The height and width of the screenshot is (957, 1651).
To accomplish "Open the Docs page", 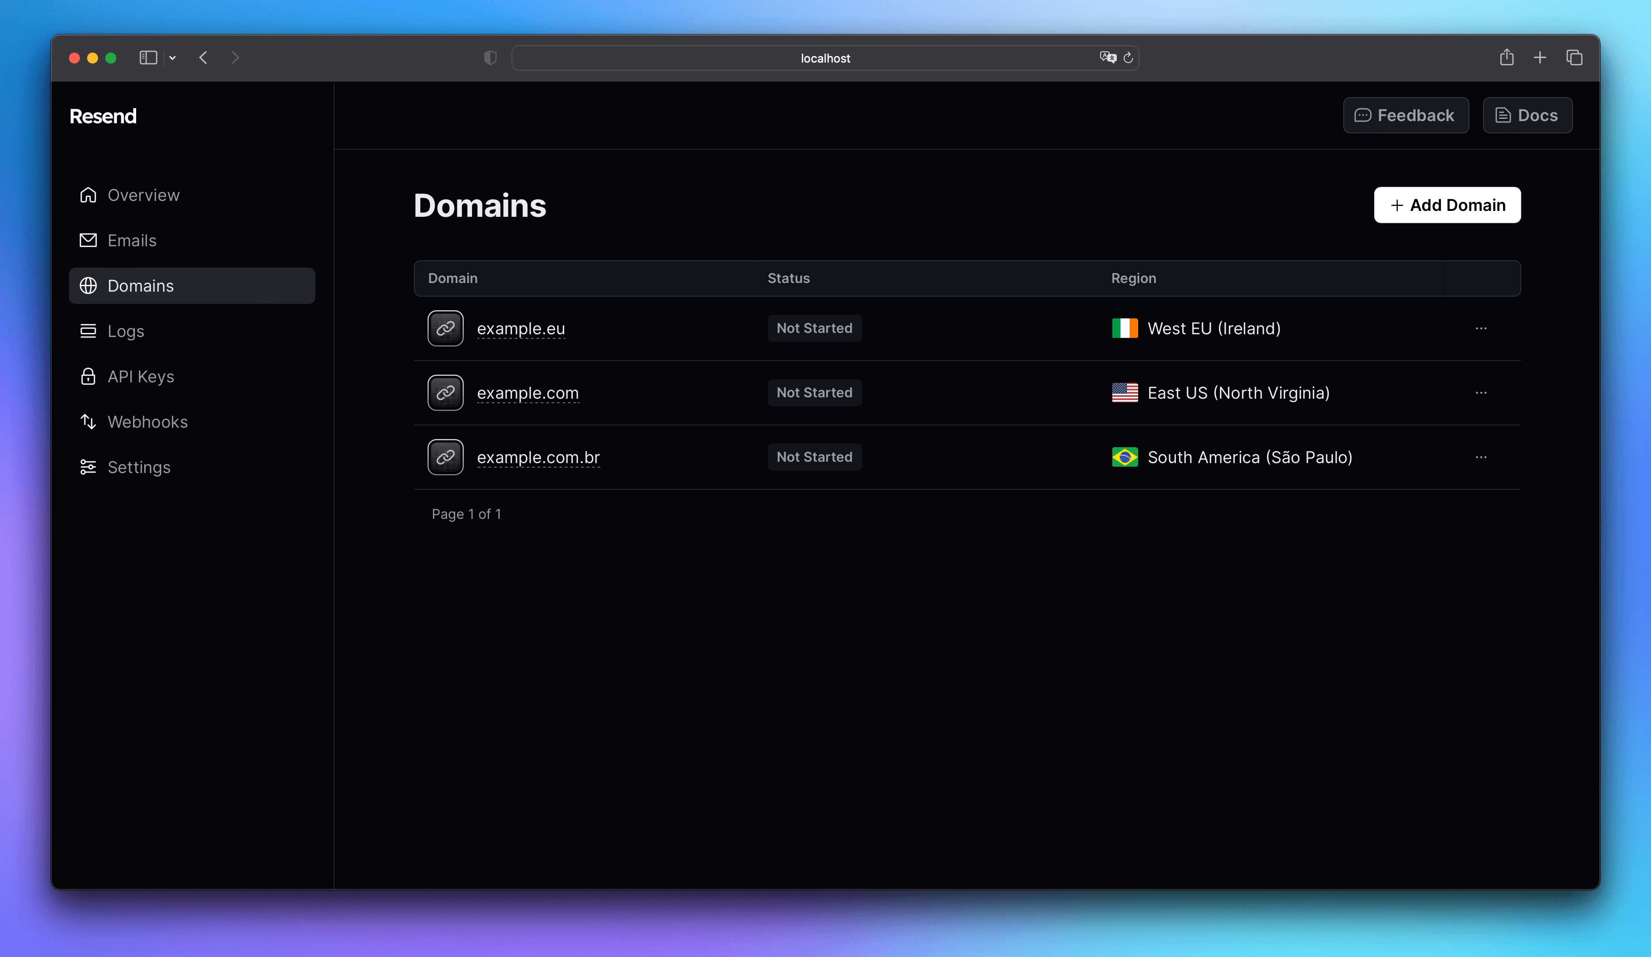I will tap(1527, 115).
